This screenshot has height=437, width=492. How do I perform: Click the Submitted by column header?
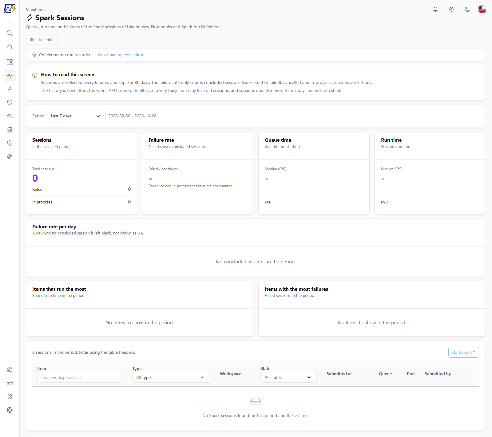point(438,374)
